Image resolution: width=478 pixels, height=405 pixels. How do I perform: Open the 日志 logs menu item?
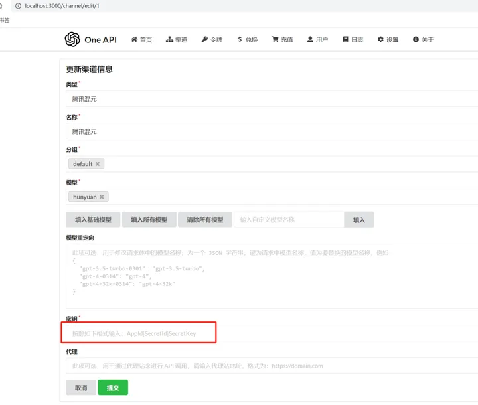click(353, 39)
